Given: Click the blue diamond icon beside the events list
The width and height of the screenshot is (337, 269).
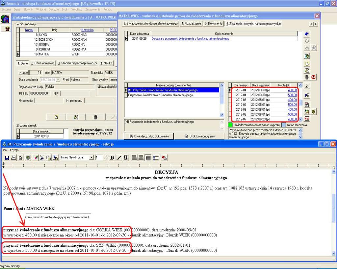Looking at the screenshot, I should [307, 34].
